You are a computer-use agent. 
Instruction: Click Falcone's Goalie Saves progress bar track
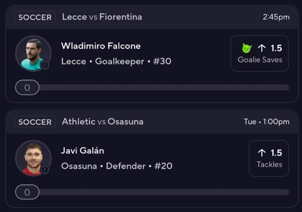pos(164,87)
